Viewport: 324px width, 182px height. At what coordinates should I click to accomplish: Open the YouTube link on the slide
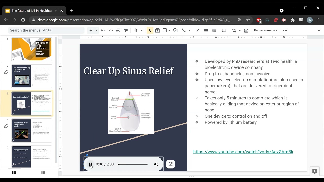(x=243, y=152)
